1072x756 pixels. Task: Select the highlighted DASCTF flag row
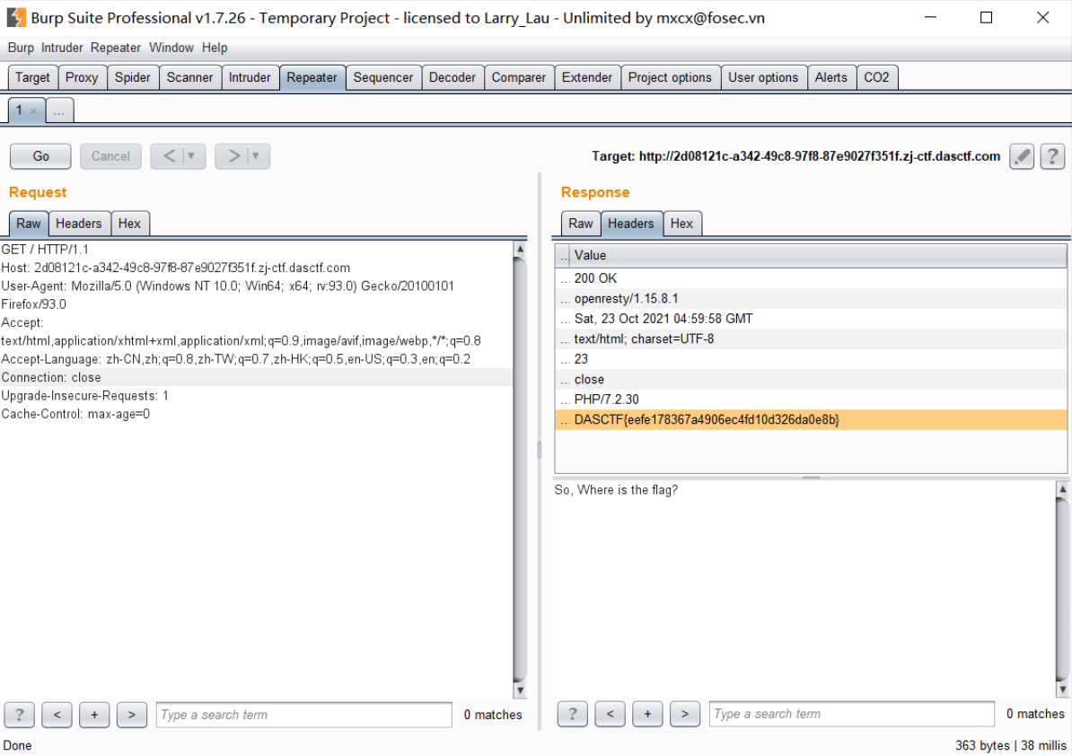[x=811, y=419]
